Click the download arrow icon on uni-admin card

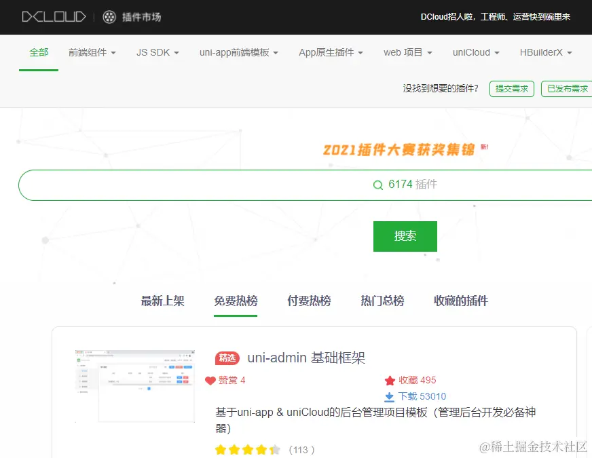point(388,396)
